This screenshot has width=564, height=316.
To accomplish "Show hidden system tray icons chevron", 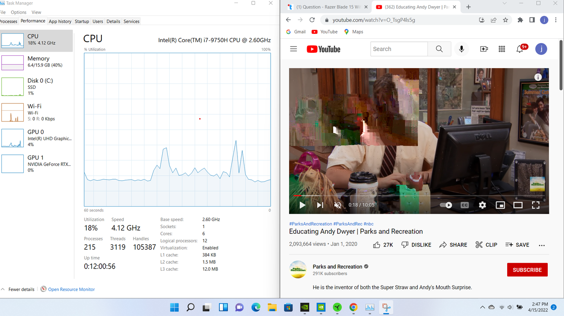I will point(482,307).
